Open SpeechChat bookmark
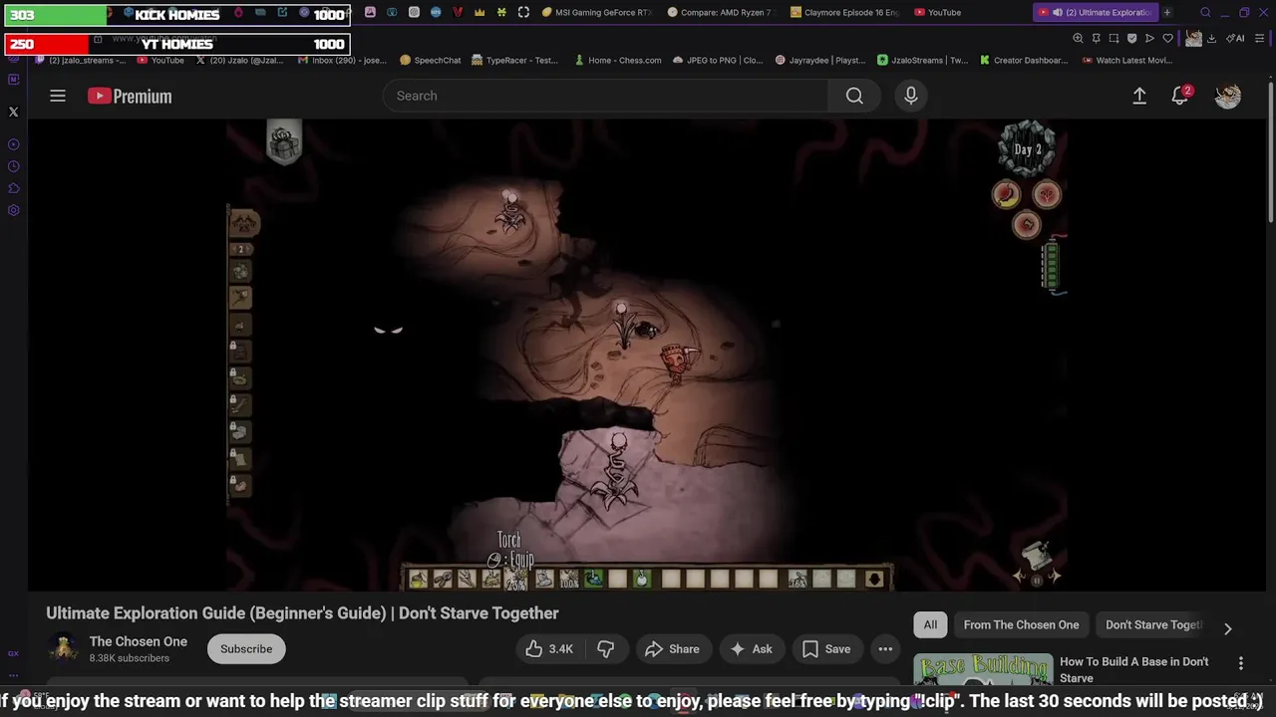1276x717 pixels. tap(430, 60)
